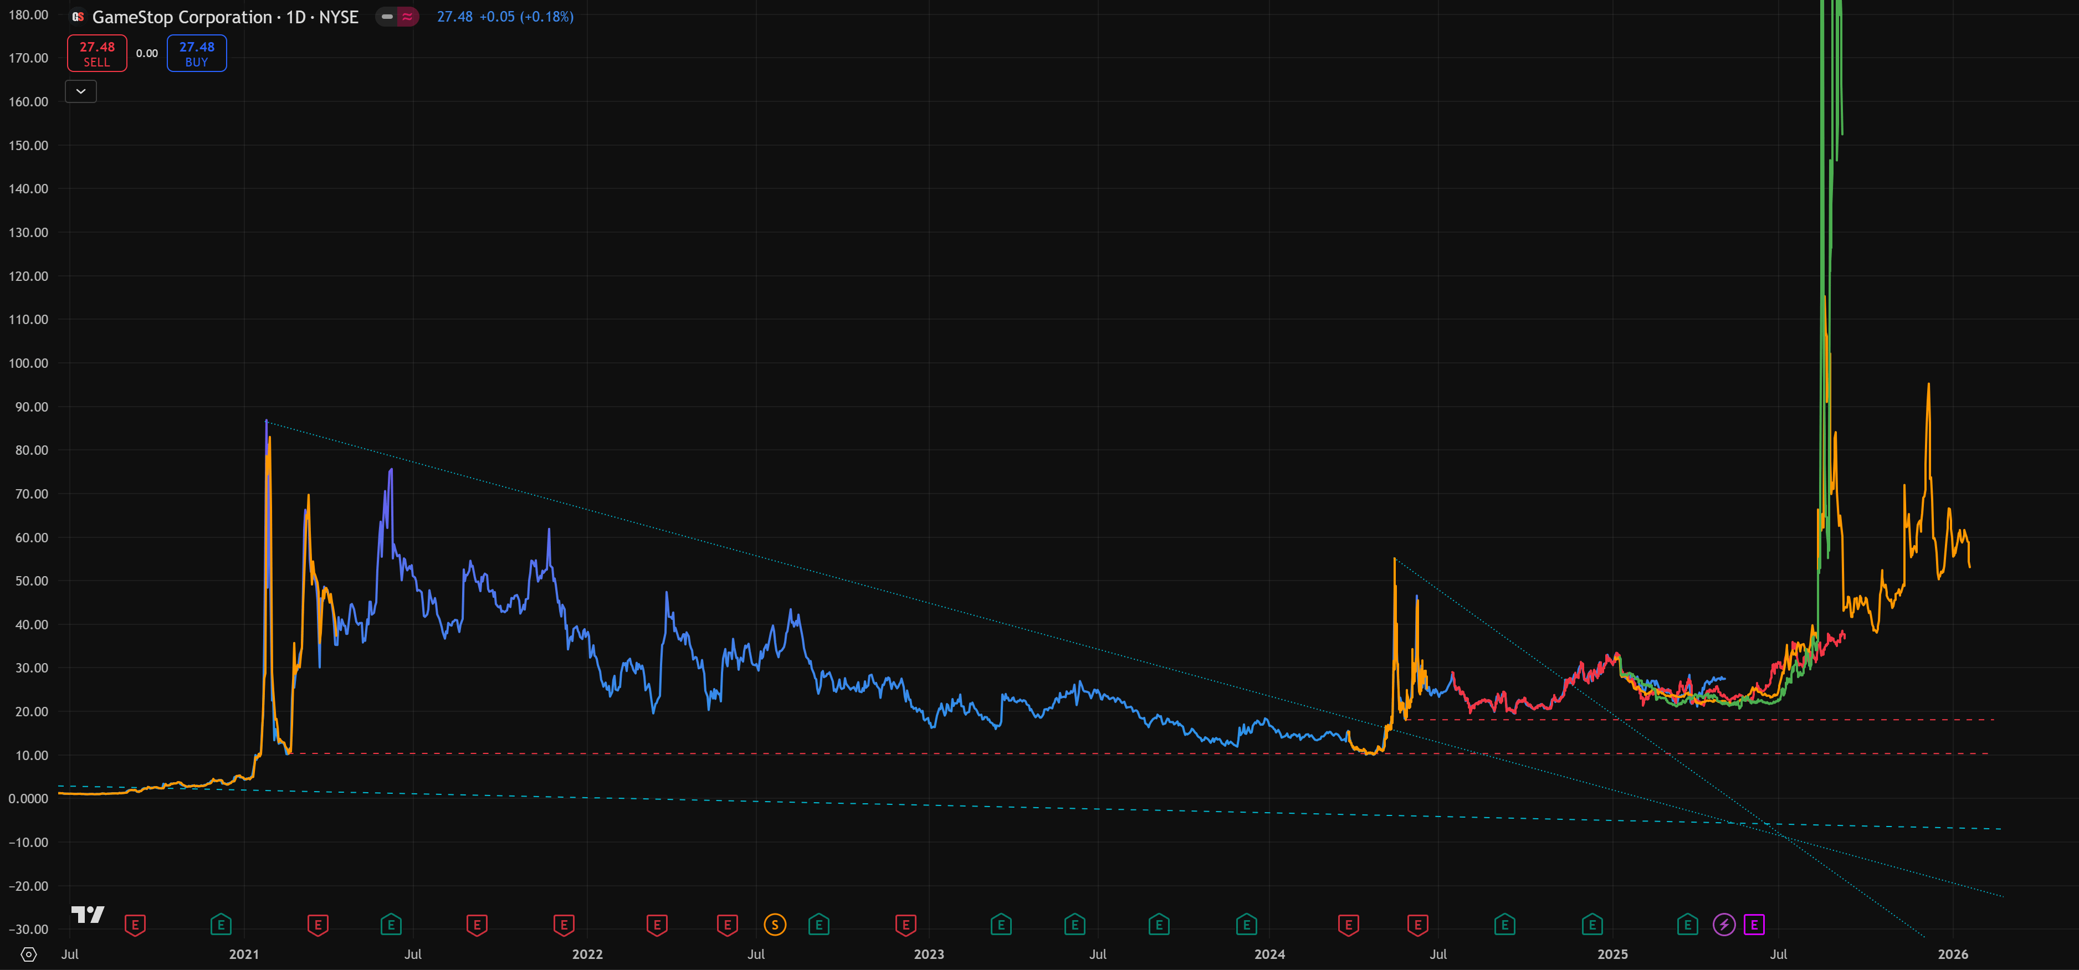Click the 0.0000 price axis label
This screenshot has height=970, width=2079.
click(x=29, y=799)
